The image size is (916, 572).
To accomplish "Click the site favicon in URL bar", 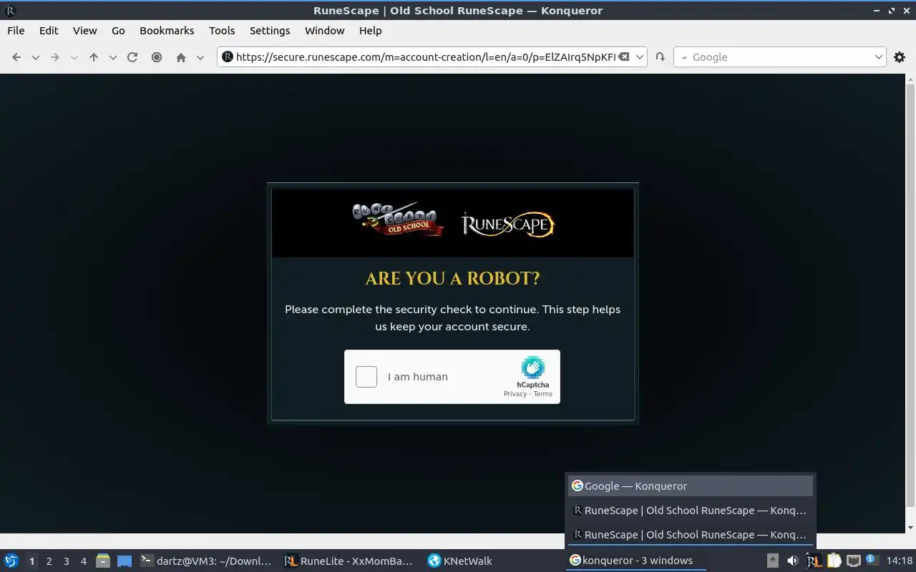I will [228, 57].
